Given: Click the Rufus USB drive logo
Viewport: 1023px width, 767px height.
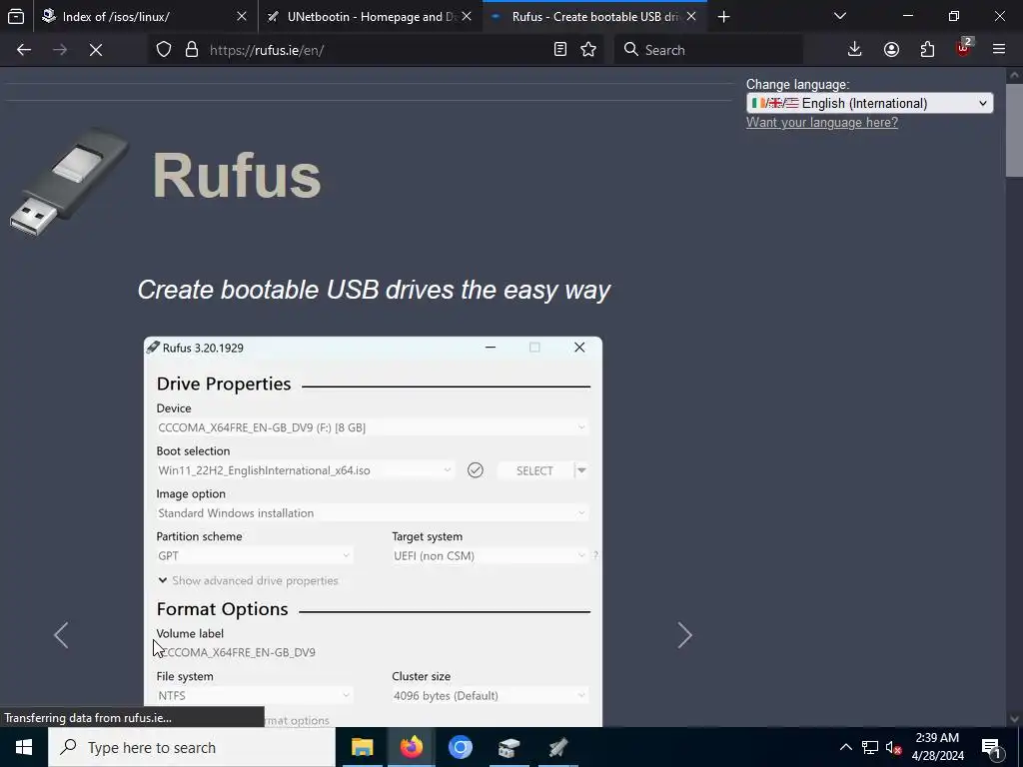Looking at the screenshot, I should tap(69, 182).
